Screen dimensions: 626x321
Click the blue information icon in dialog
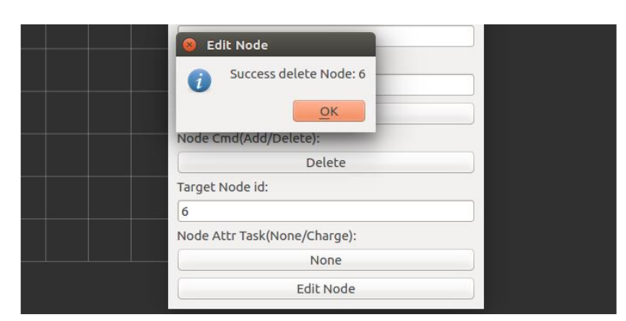point(200,83)
